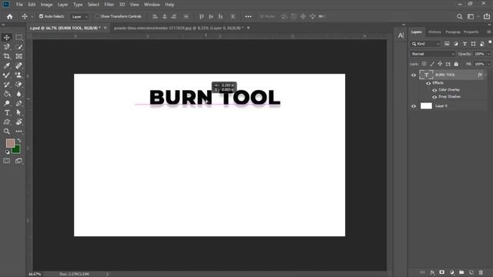Open the Auto-Select Layer dropdown
Image resolution: width=493 pixels, height=277 pixels.
pos(79,17)
